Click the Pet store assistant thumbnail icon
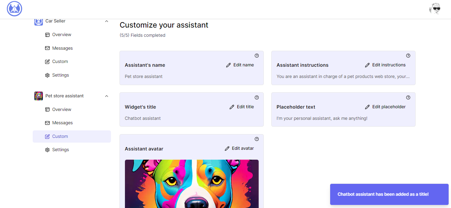451x208 pixels. click(x=38, y=96)
